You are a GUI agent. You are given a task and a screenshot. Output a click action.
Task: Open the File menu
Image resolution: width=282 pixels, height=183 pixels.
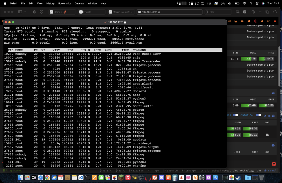(x=23, y=3)
